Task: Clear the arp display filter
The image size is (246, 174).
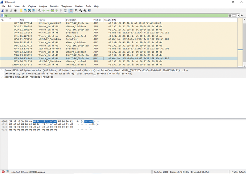Action: tap(230, 16)
